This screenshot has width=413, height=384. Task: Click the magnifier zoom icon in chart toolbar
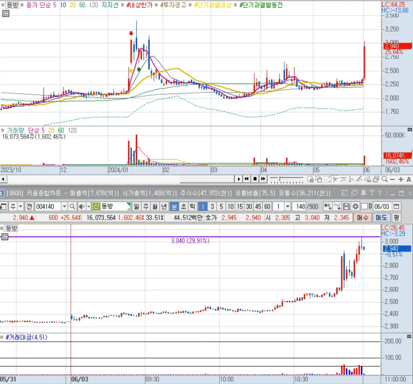385,179
